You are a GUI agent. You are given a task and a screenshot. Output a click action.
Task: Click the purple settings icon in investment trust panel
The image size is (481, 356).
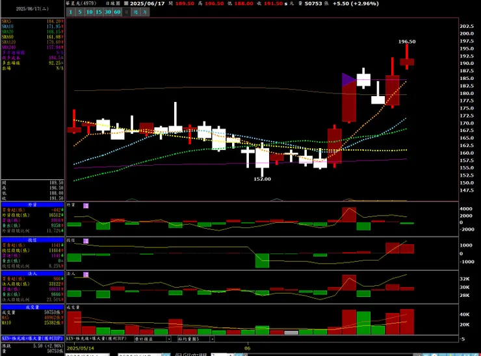pyautogui.click(x=86, y=241)
